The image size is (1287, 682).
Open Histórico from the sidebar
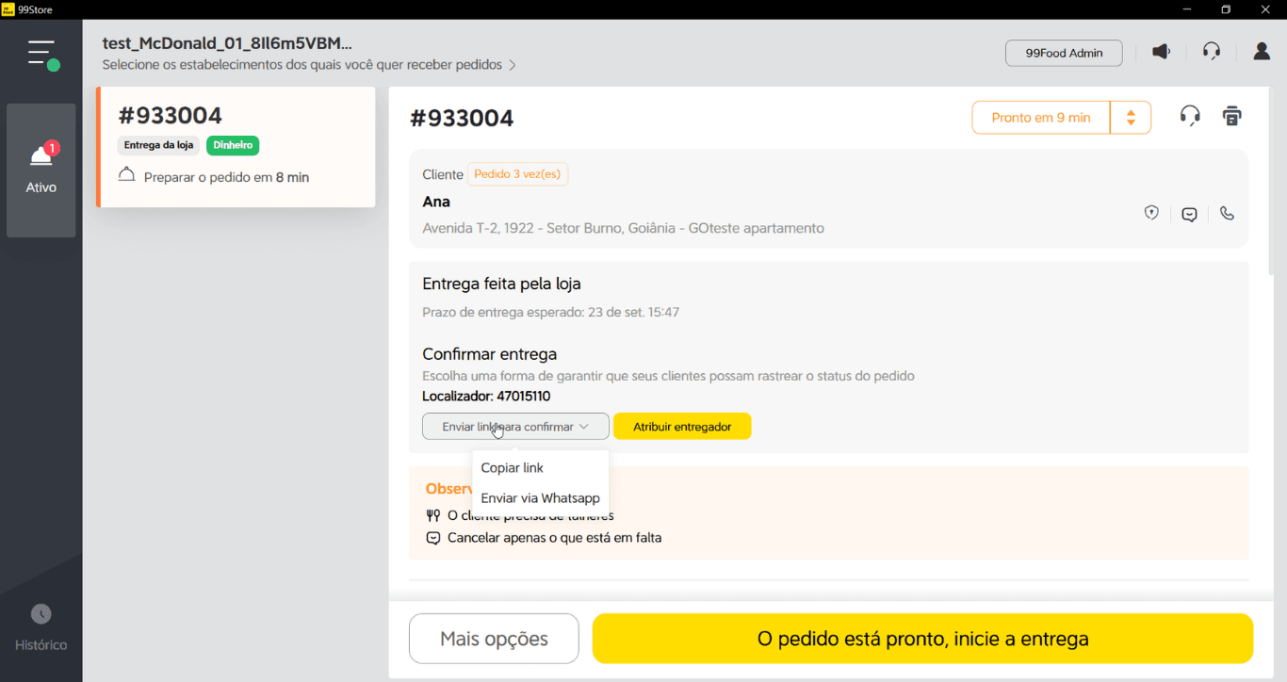click(41, 628)
